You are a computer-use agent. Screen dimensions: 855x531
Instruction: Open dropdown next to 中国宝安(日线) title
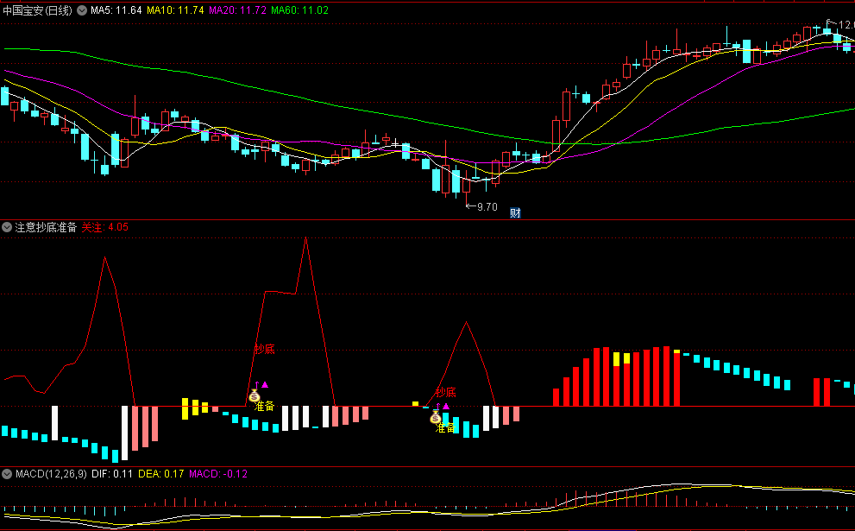click(82, 10)
